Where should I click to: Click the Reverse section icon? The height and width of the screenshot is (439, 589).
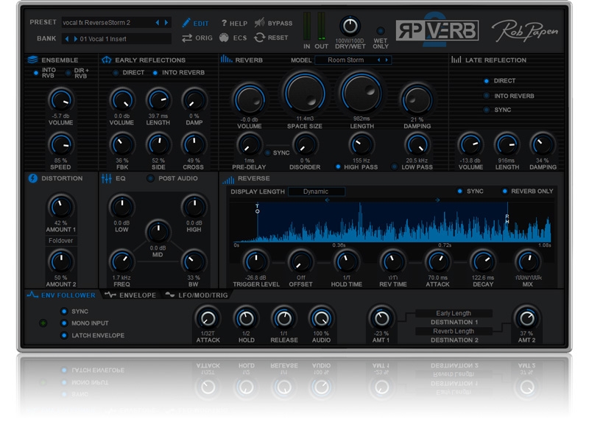(228, 178)
